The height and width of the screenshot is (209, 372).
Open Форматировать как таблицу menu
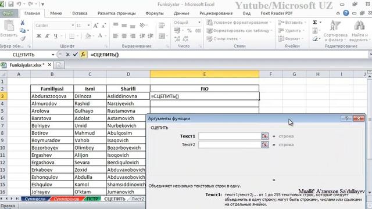[239, 31]
